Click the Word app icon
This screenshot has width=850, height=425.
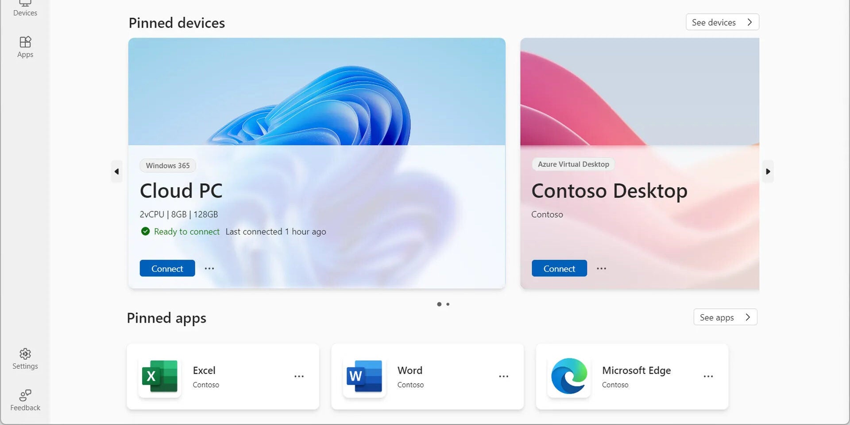pyautogui.click(x=364, y=376)
